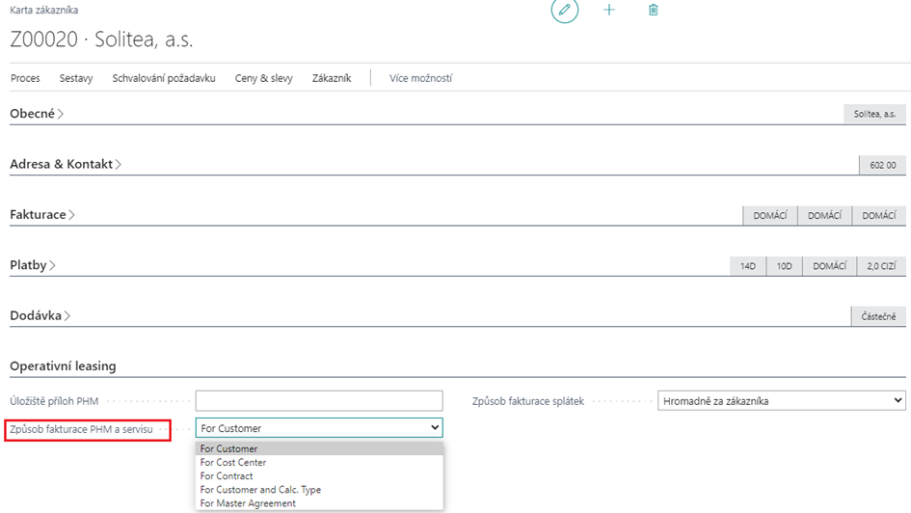Click the plus icon to add new
Viewport: 911px width, 513px height.
coord(609,10)
